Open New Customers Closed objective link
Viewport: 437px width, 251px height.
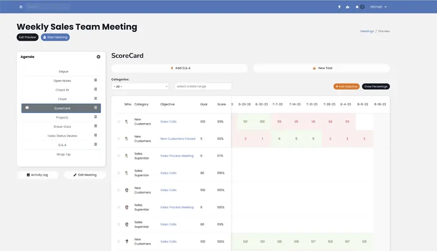click(x=178, y=139)
